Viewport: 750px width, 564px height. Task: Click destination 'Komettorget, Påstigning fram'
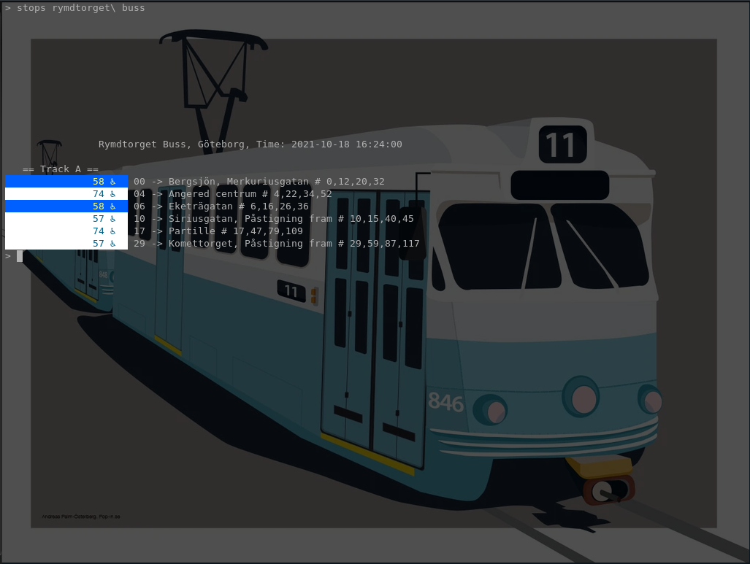(x=250, y=244)
